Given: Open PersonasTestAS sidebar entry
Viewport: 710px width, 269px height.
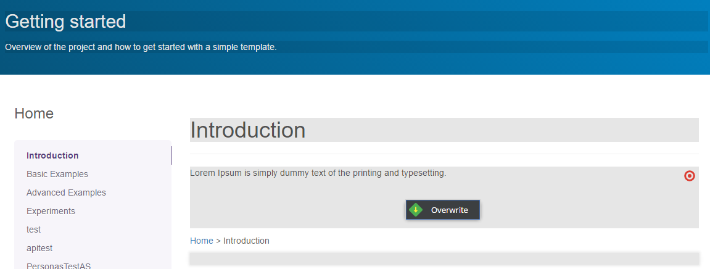Looking at the screenshot, I should tap(59, 265).
